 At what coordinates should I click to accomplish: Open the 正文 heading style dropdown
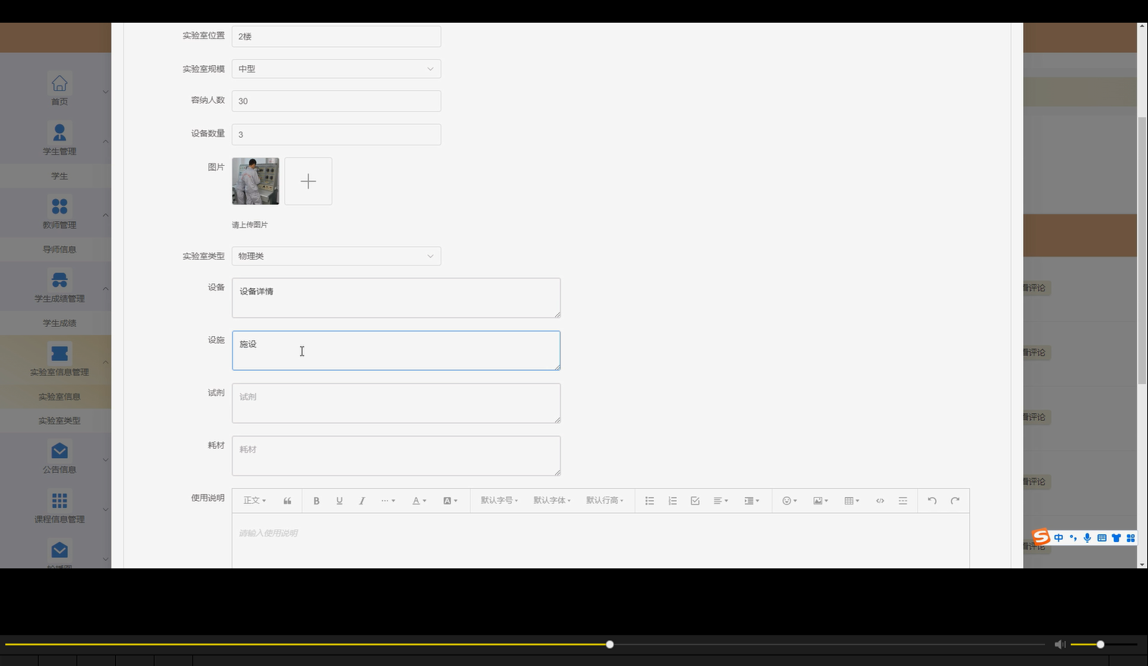coord(254,501)
